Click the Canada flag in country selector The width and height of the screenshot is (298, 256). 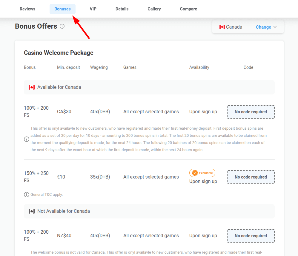tap(222, 27)
